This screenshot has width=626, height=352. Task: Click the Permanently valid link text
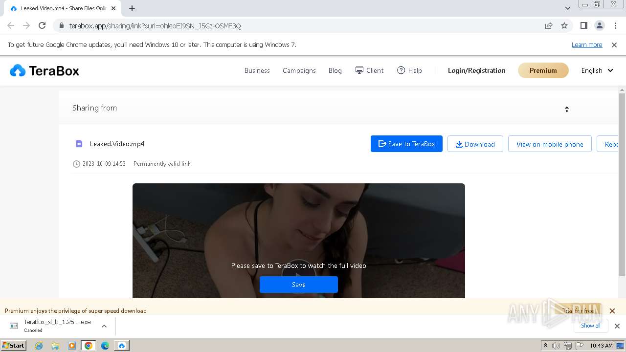tap(162, 164)
